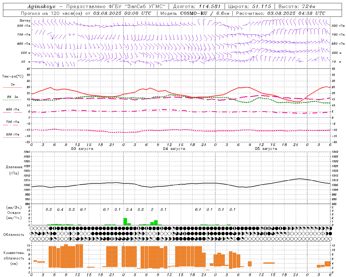Image resolution: width=346 pixels, height=277 pixels.
Task: Click the "05 августа" date label
Action: (266, 149)
